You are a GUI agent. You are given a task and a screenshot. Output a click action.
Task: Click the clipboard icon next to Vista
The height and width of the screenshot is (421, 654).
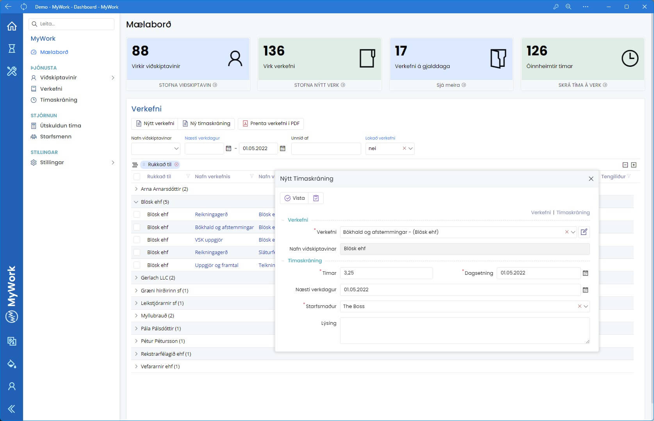[316, 198]
